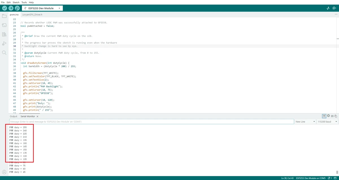
Task: Switch to the pwm.ino tab
Action: click(14, 14)
